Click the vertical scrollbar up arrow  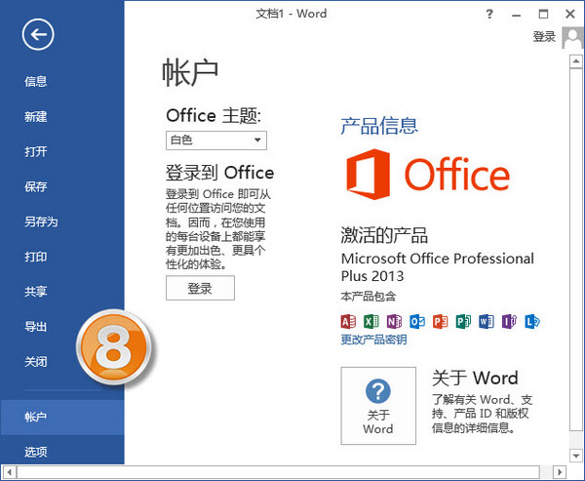(576, 61)
